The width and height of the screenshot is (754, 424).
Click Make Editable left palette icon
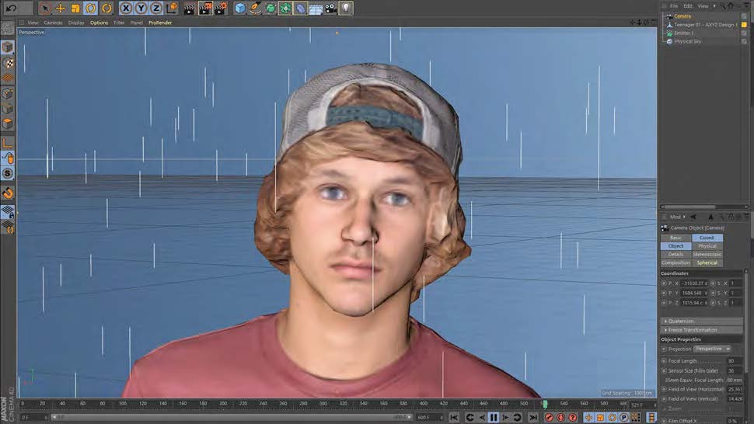click(7, 28)
